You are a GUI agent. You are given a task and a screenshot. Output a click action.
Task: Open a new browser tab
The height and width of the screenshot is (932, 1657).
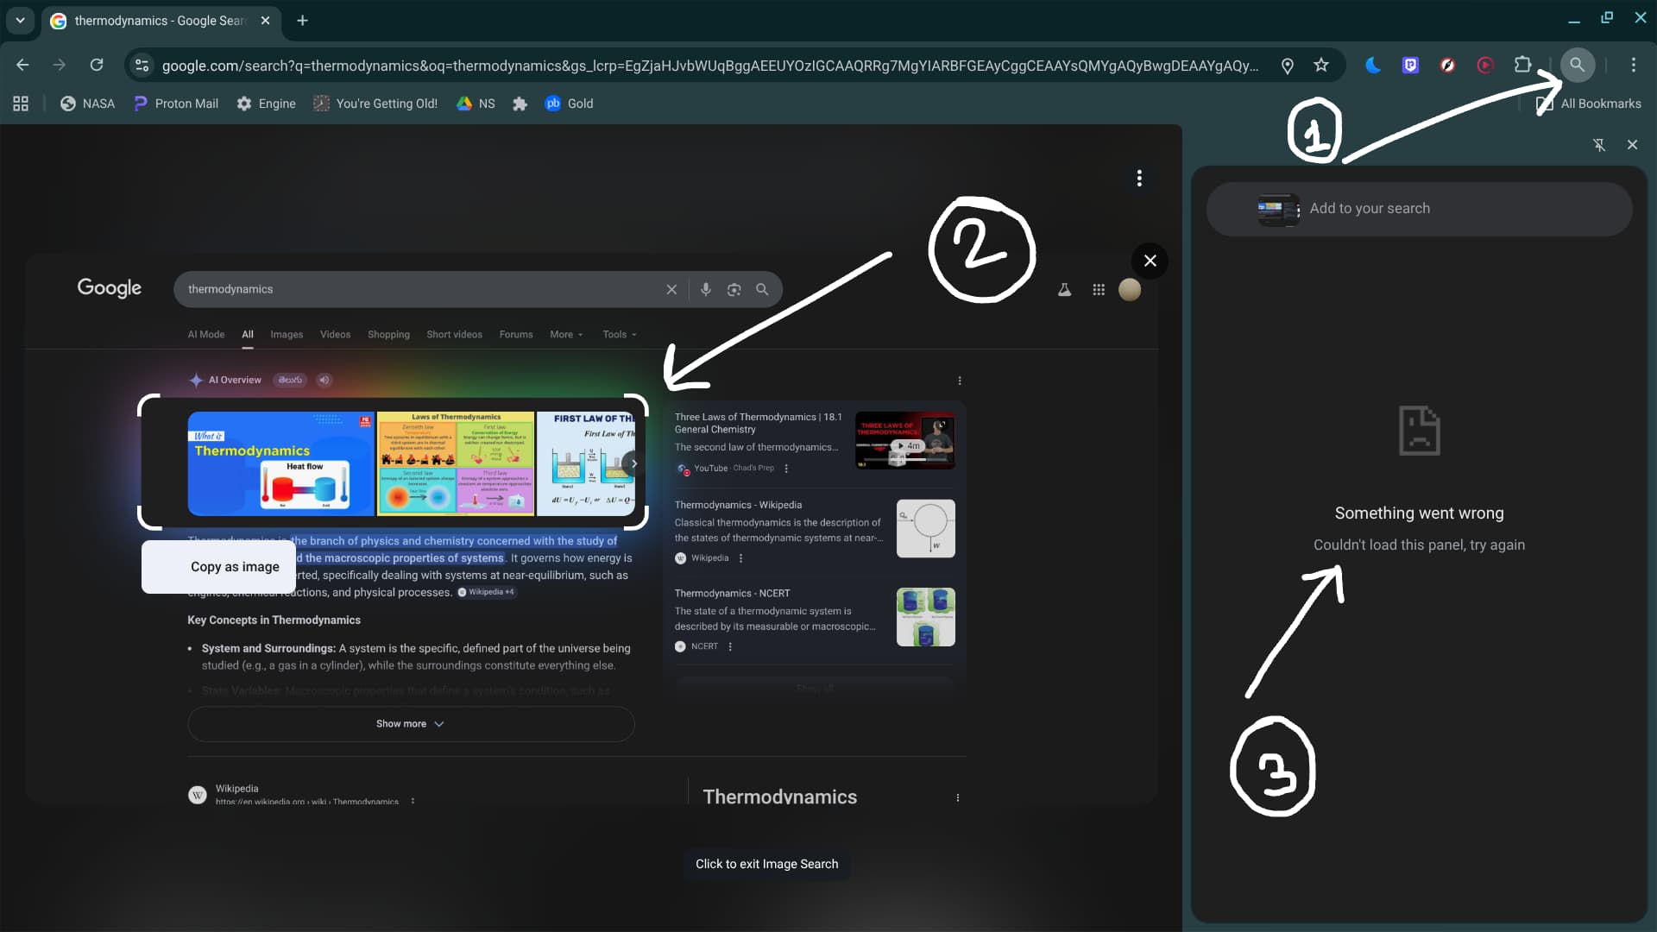302,21
